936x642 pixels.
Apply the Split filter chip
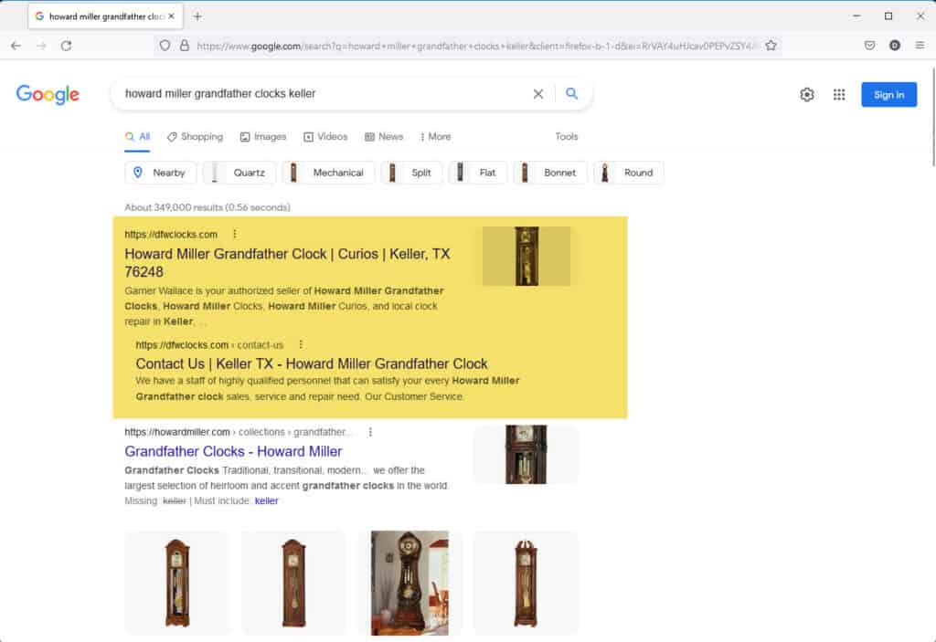point(411,173)
